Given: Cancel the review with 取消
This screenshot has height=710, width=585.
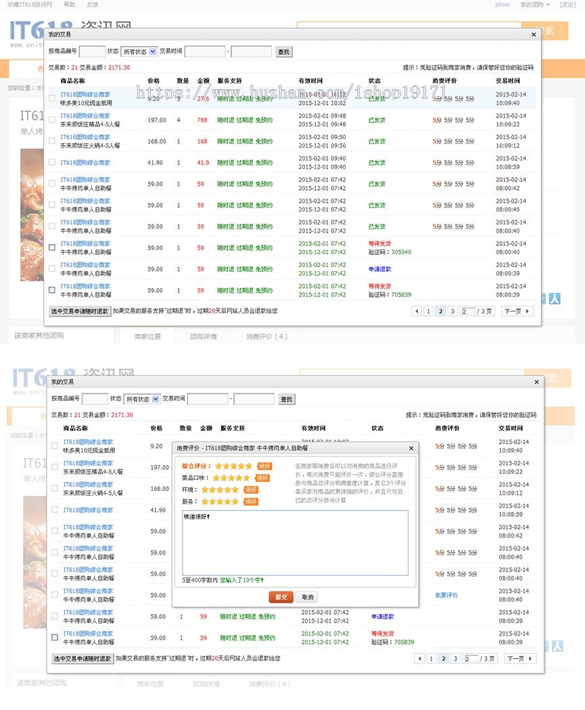Looking at the screenshot, I should pyautogui.click(x=308, y=597).
